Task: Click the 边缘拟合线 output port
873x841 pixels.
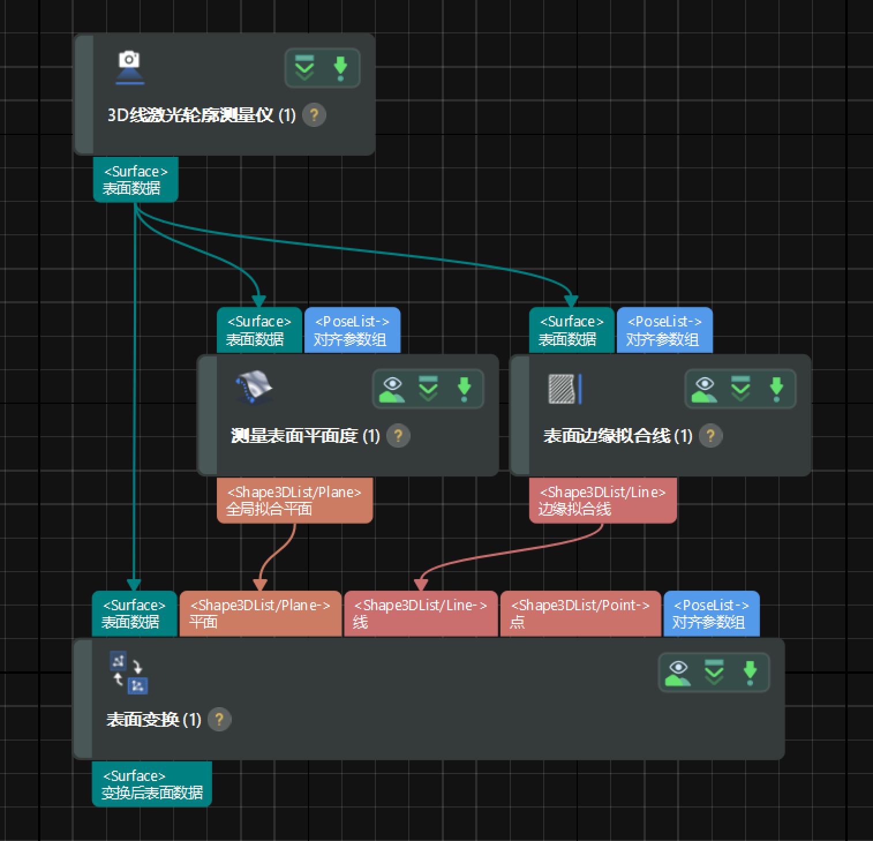Action: tap(603, 501)
